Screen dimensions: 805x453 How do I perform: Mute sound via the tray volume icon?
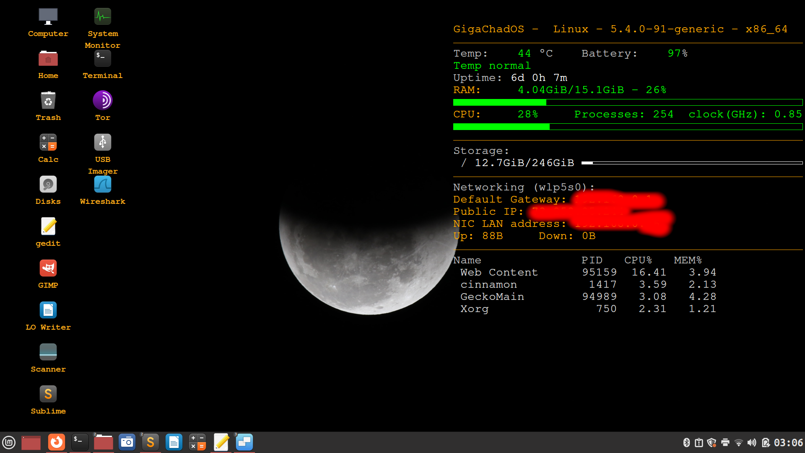(752, 442)
